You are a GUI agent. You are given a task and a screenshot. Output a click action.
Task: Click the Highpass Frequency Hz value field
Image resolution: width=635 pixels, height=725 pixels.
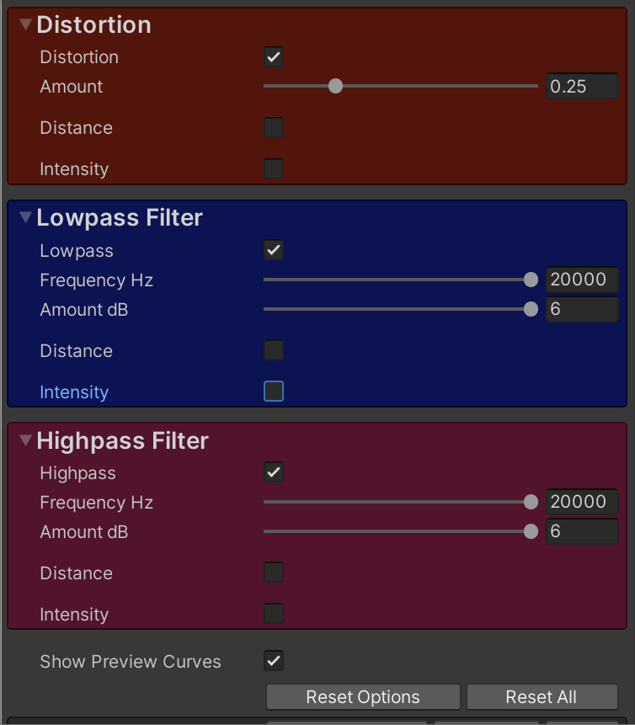click(x=582, y=502)
